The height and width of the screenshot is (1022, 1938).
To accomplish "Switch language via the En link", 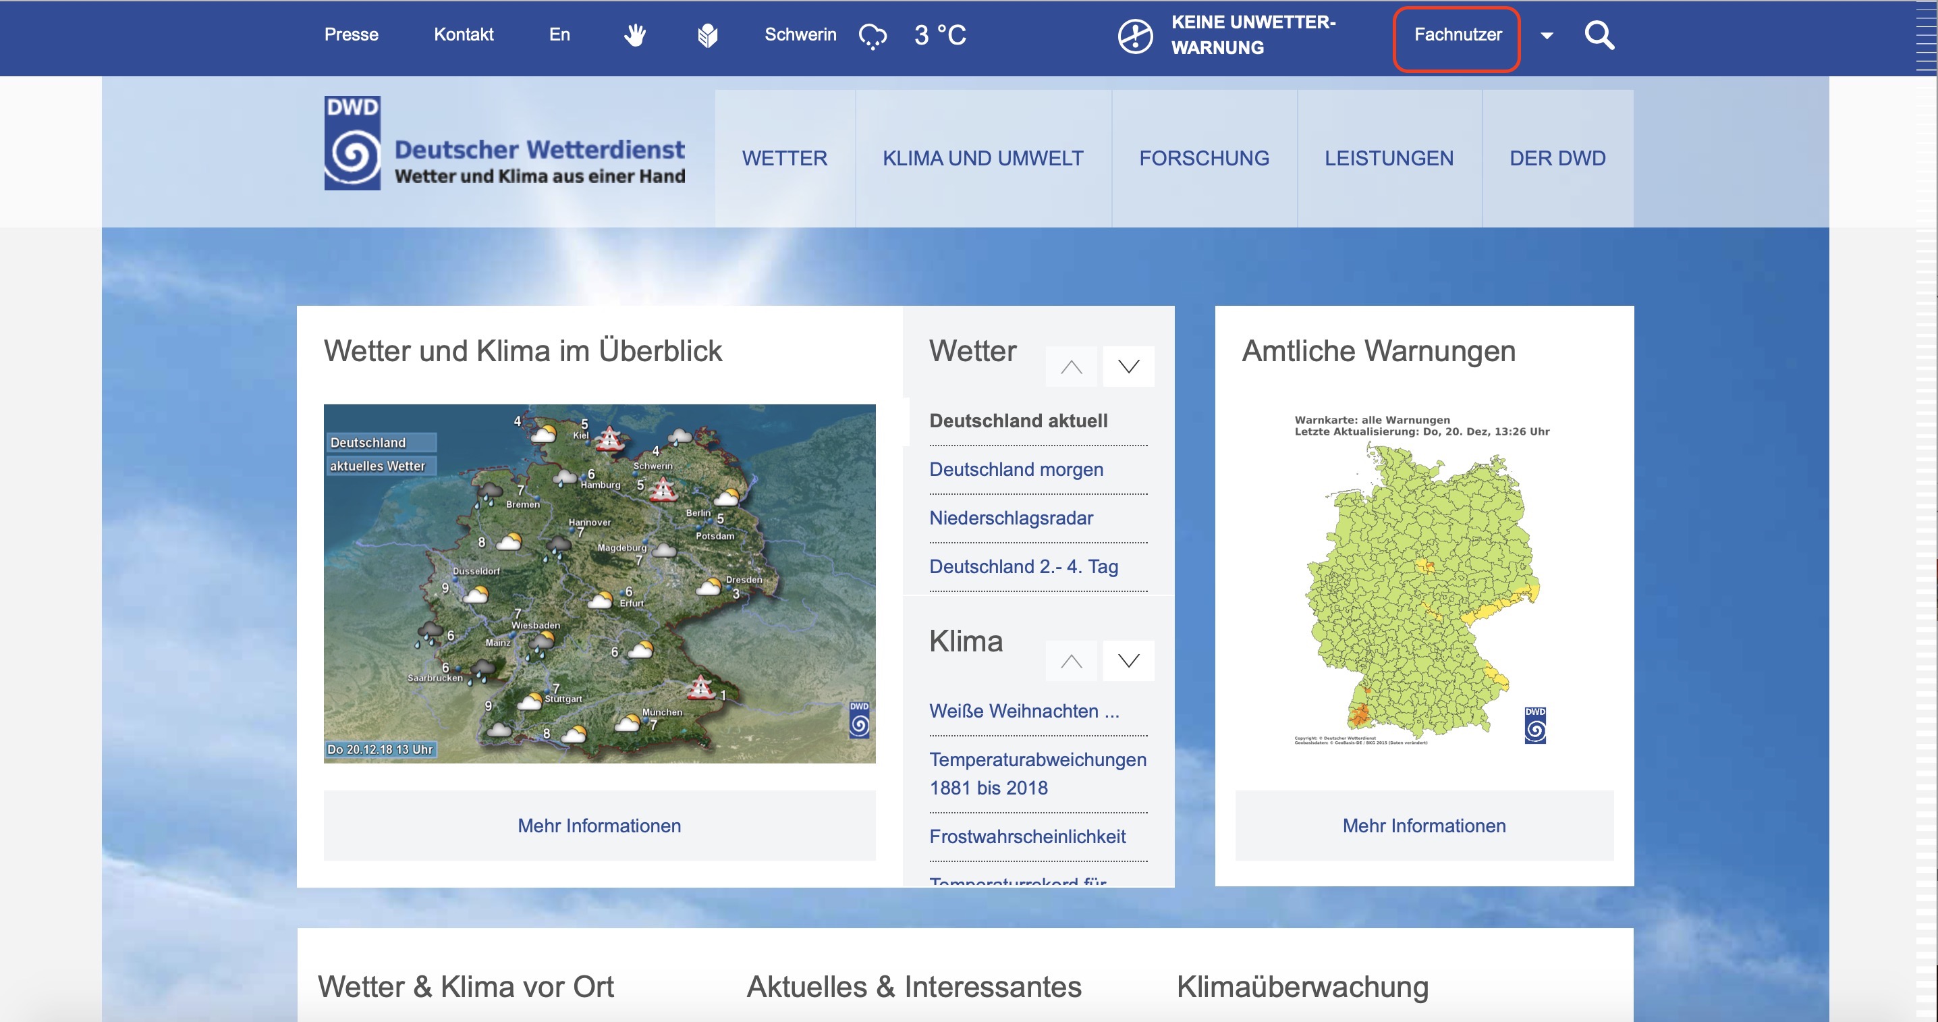I will click(559, 34).
